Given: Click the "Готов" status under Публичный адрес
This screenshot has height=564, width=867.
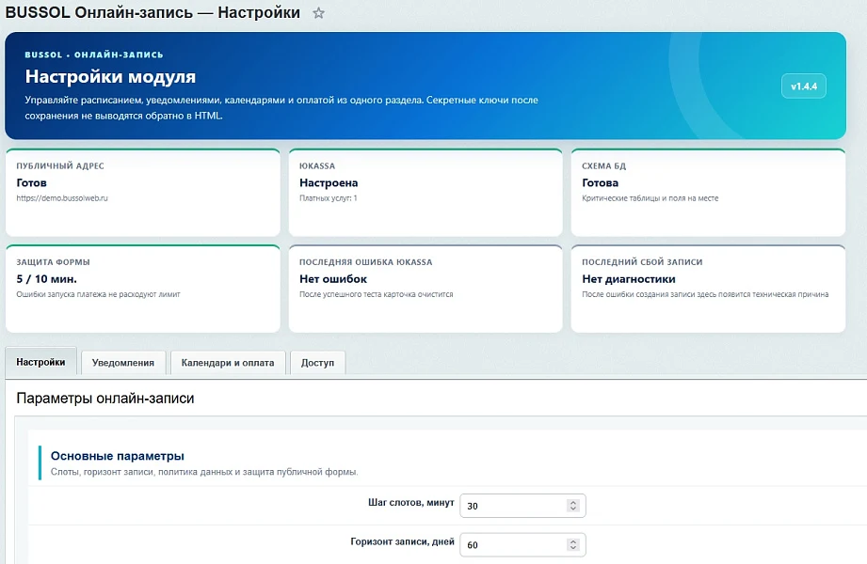Looking at the screenshot, I should (x=31, y=183).
